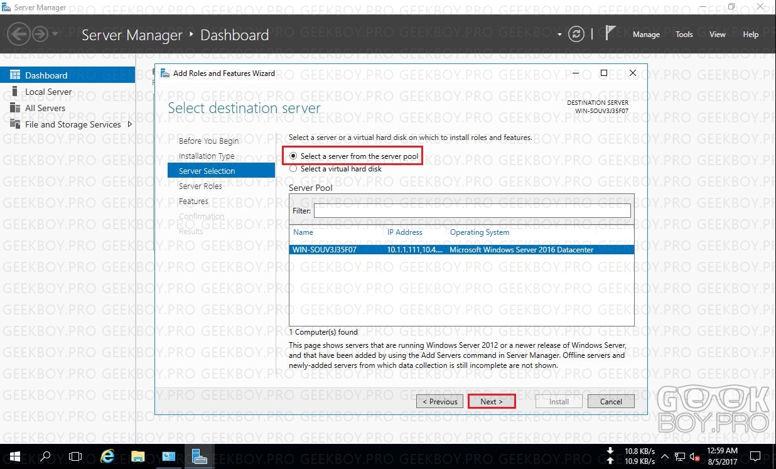Jump to the Server Roles step
The image size is (776, 469).
[x=200, y=186]
